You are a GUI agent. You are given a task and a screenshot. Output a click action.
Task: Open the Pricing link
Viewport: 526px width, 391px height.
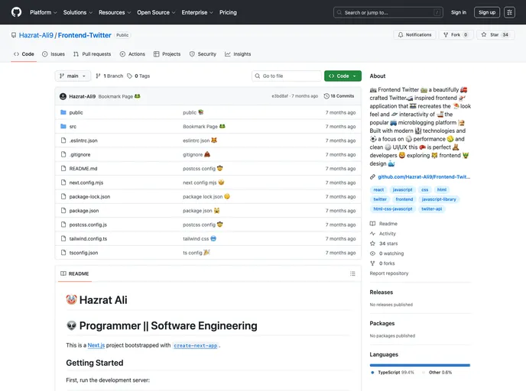[228, 12]
